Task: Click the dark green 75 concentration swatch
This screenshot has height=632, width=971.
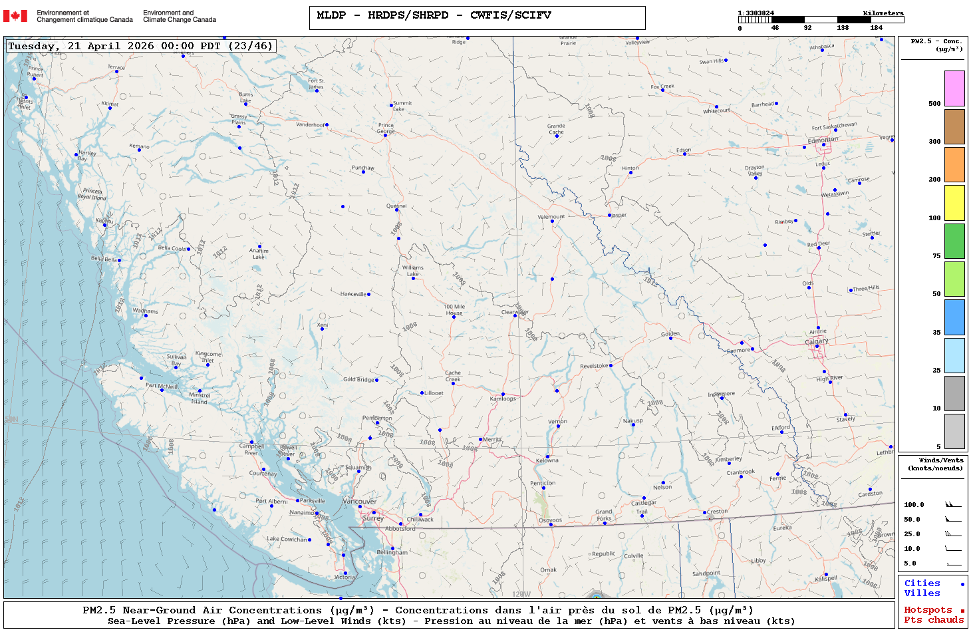Action: [x=954, y=241]
